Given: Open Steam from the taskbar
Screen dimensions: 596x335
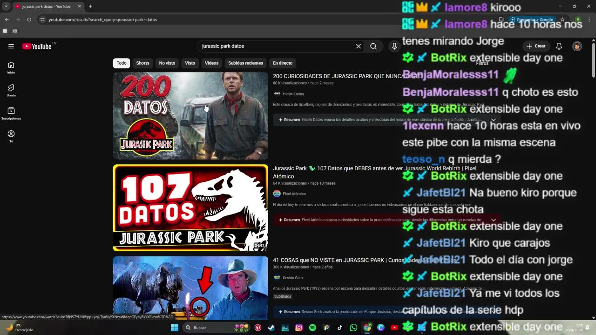Looking at the screenshot, I should [x=271, y=328].
